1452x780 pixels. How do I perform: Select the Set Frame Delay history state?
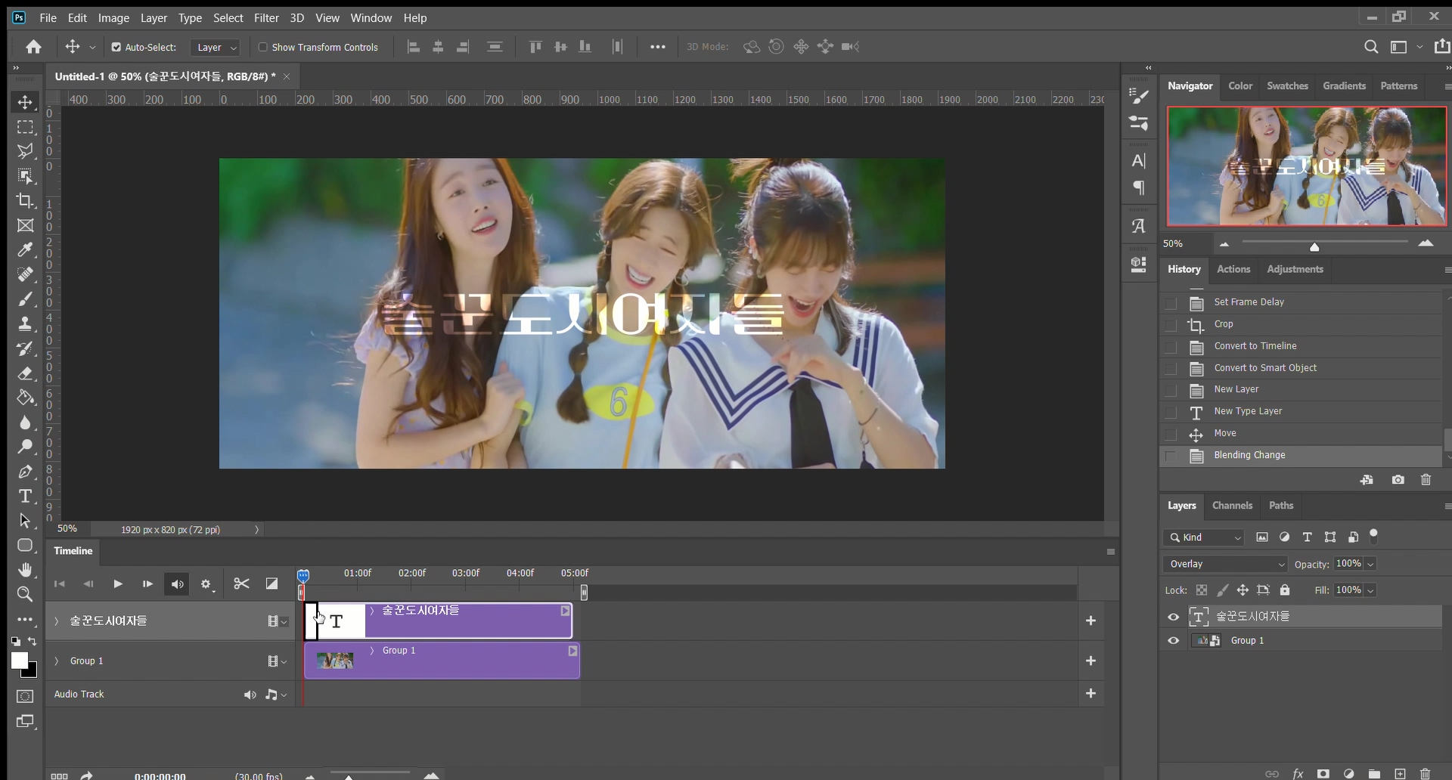tap(1301, 302)
